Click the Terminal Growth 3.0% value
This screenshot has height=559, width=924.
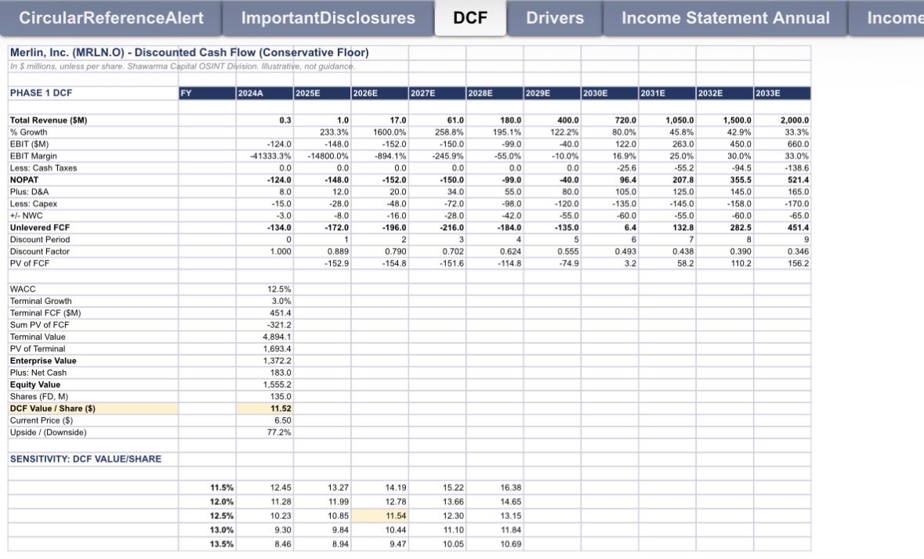click(x=265, y=301)
